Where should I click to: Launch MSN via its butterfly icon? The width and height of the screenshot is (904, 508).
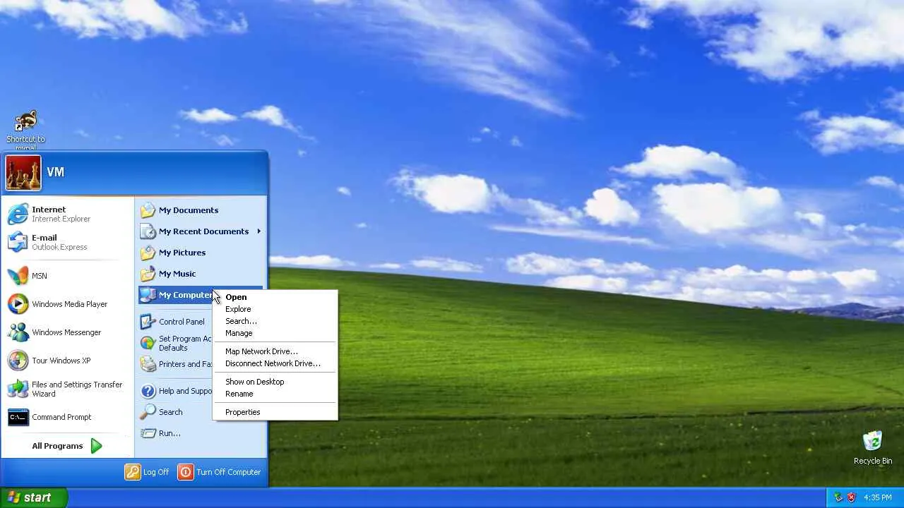[18, 276]
